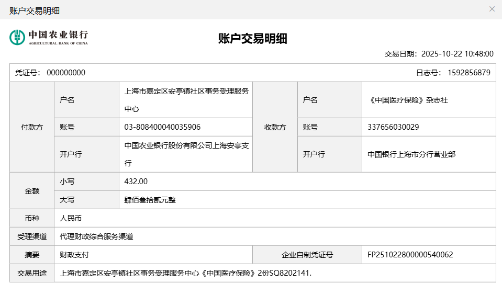The height and width of the screenshot is (283, 502).
Task: Click payer account number 03-808400040035906
Action: [x=162, y=127]
